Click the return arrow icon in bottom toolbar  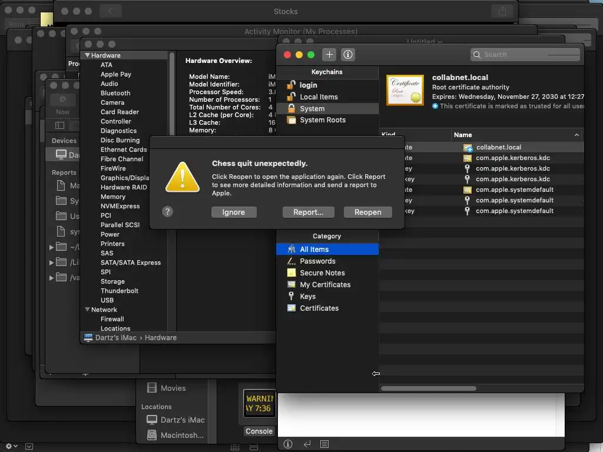[x=307, y=444]
